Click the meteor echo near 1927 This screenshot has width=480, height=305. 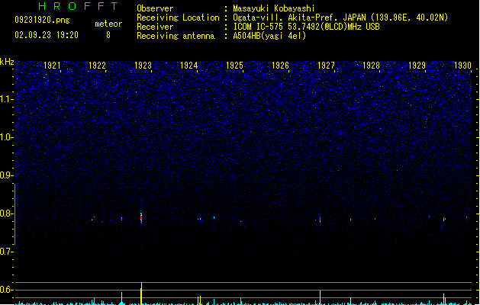point(320,220)
